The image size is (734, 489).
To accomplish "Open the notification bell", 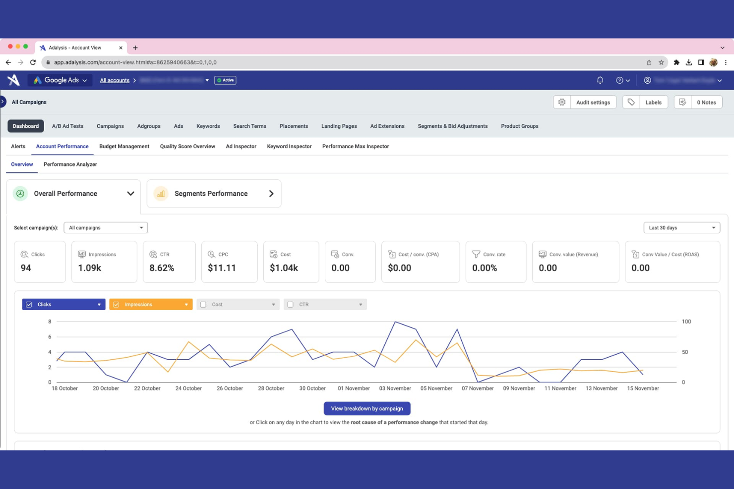I will tap(600, 80).
